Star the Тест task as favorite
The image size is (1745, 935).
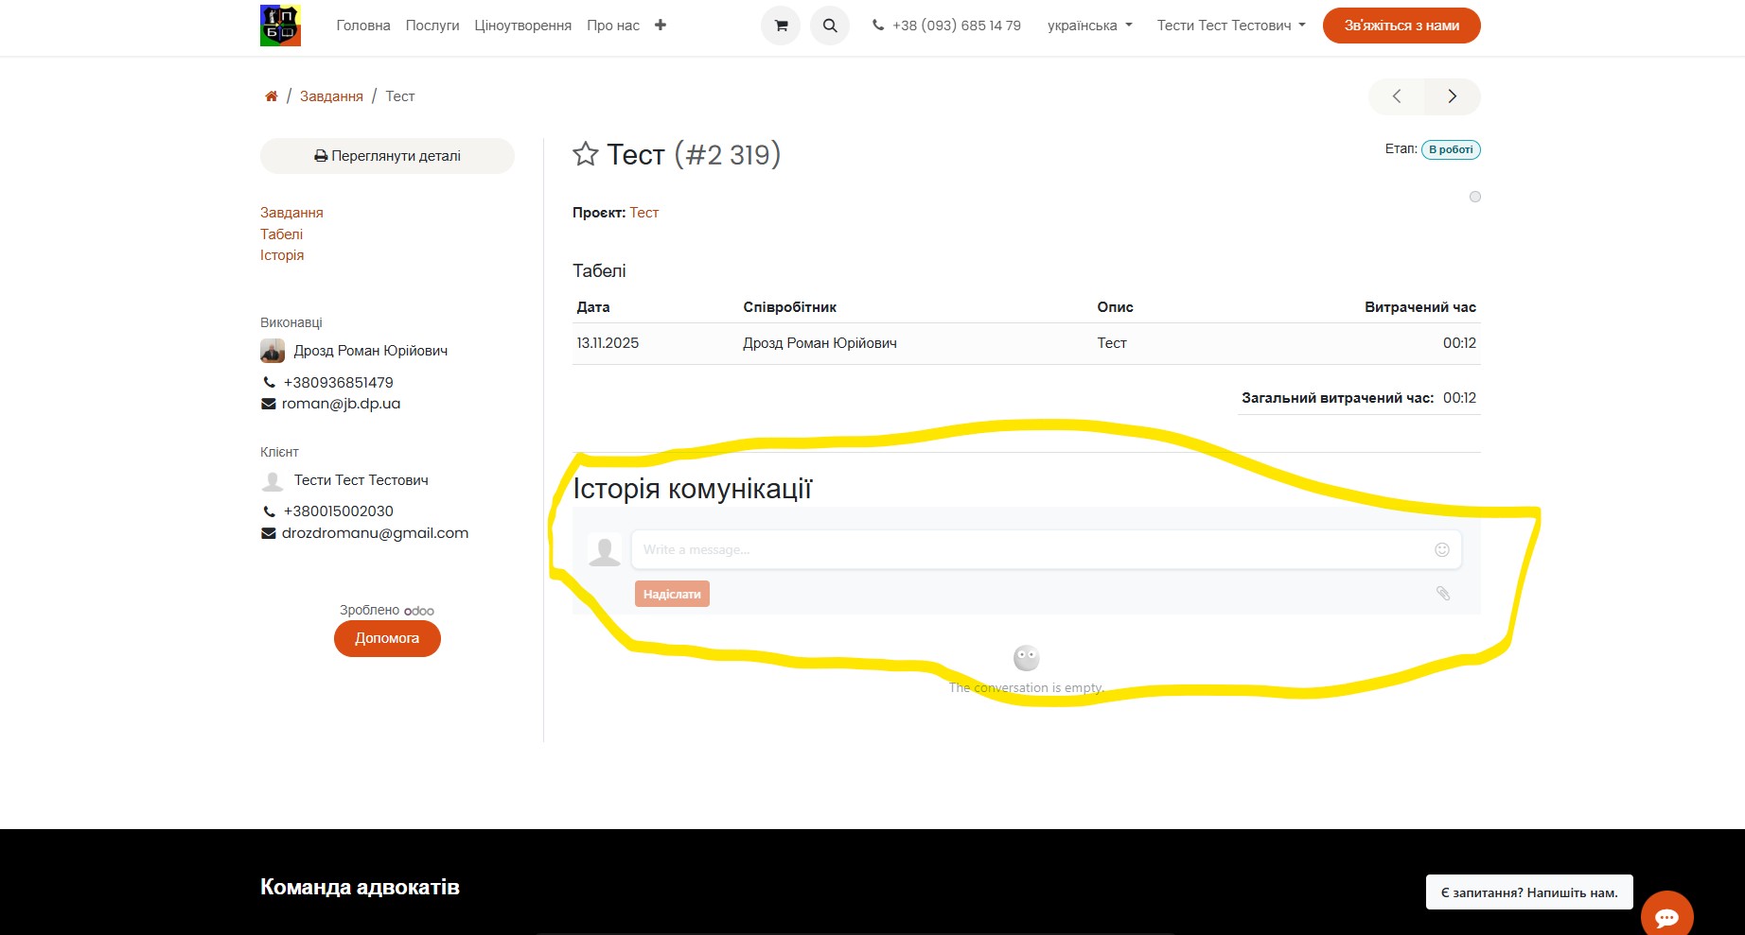tap(586, 154)
